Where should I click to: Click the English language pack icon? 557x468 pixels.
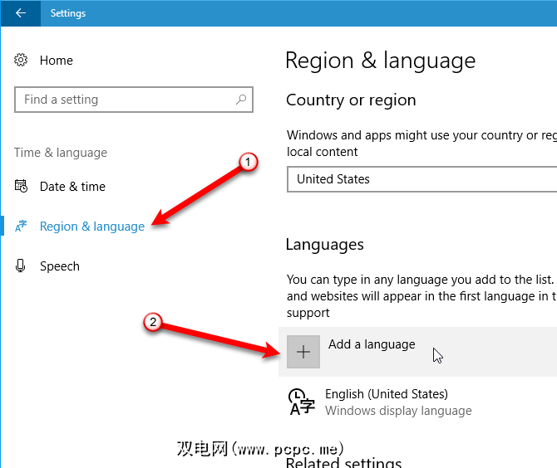pos(301,402)
